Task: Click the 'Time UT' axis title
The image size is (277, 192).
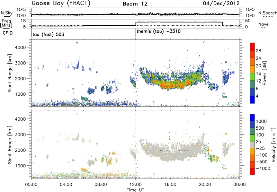Action: pos(135,190)
